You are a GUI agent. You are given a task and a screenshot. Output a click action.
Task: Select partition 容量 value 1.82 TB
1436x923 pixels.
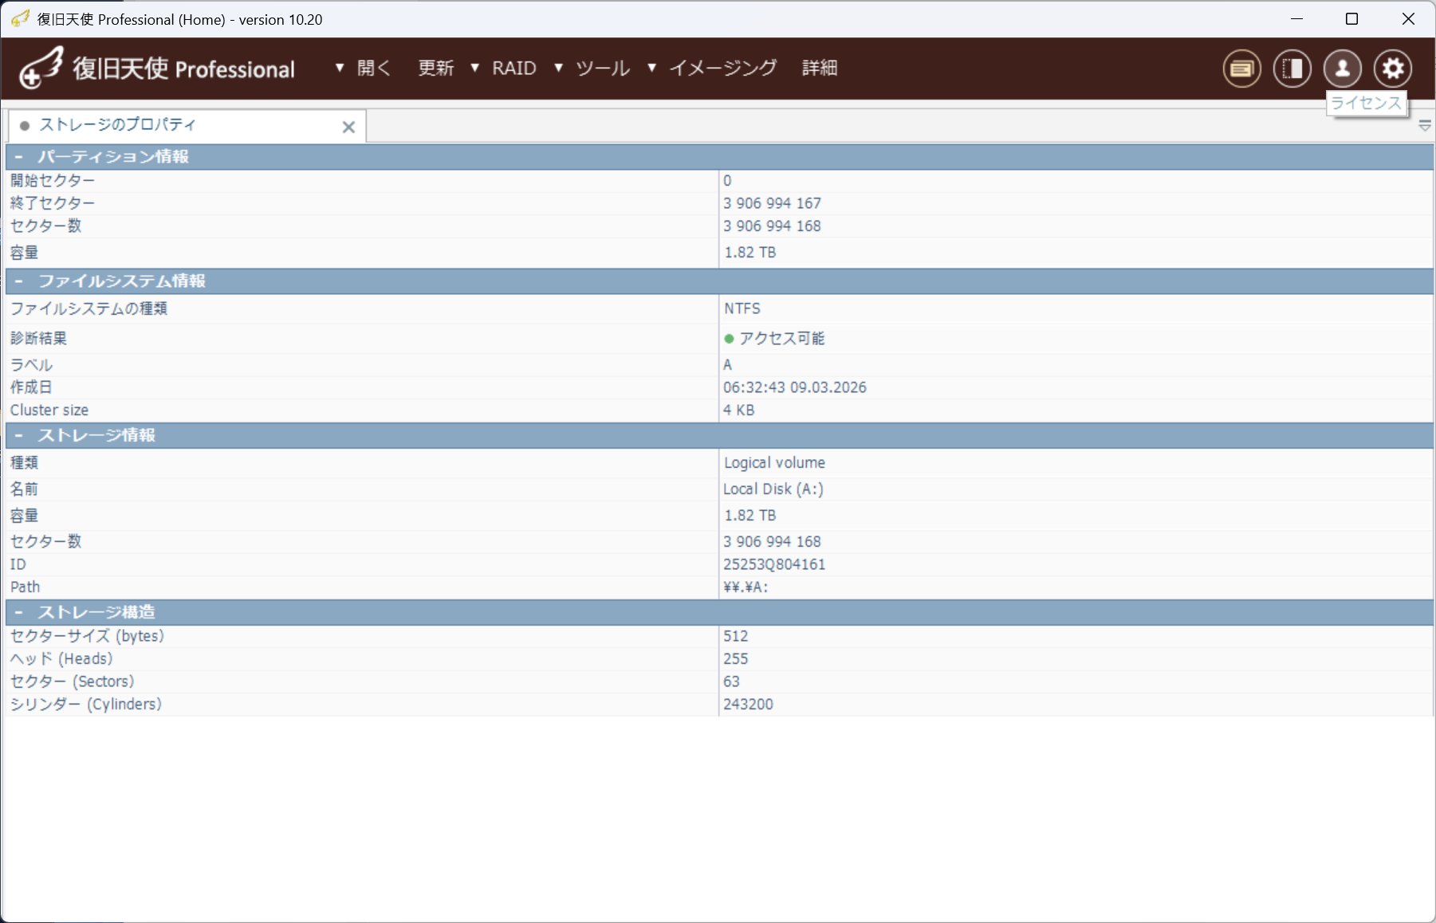(x=749, y=253)
